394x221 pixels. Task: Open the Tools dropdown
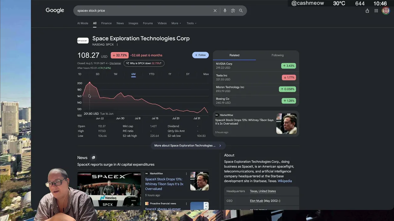coord(191,23)
